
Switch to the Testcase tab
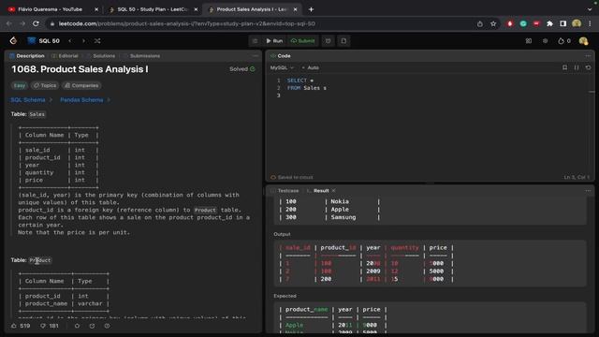coord(285,190)
